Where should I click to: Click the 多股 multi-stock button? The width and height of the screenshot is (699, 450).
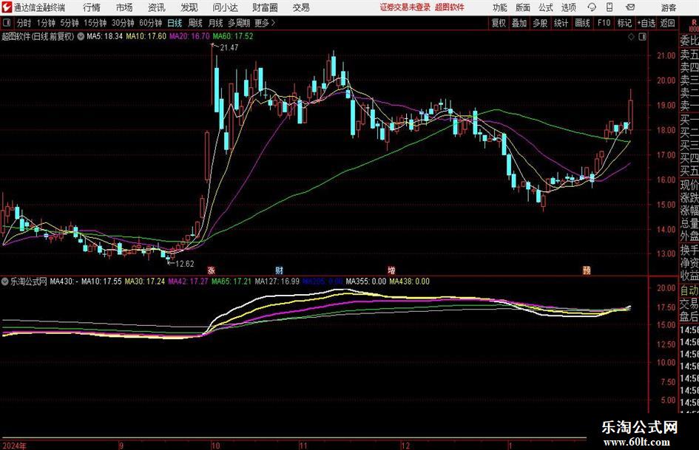540,23
